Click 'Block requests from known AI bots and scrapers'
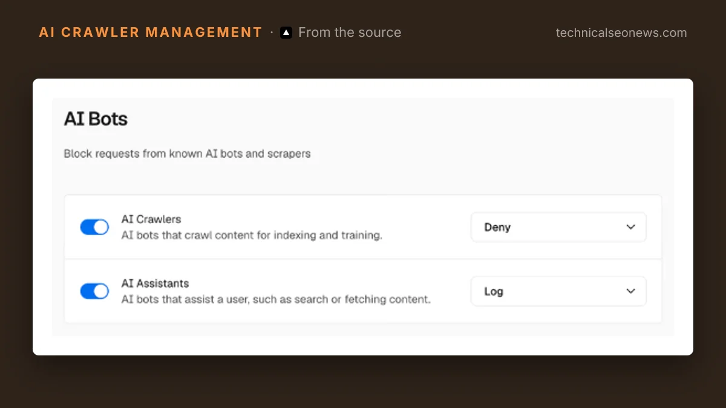This screenshot has width=726, height=408. tap(187, 154)
